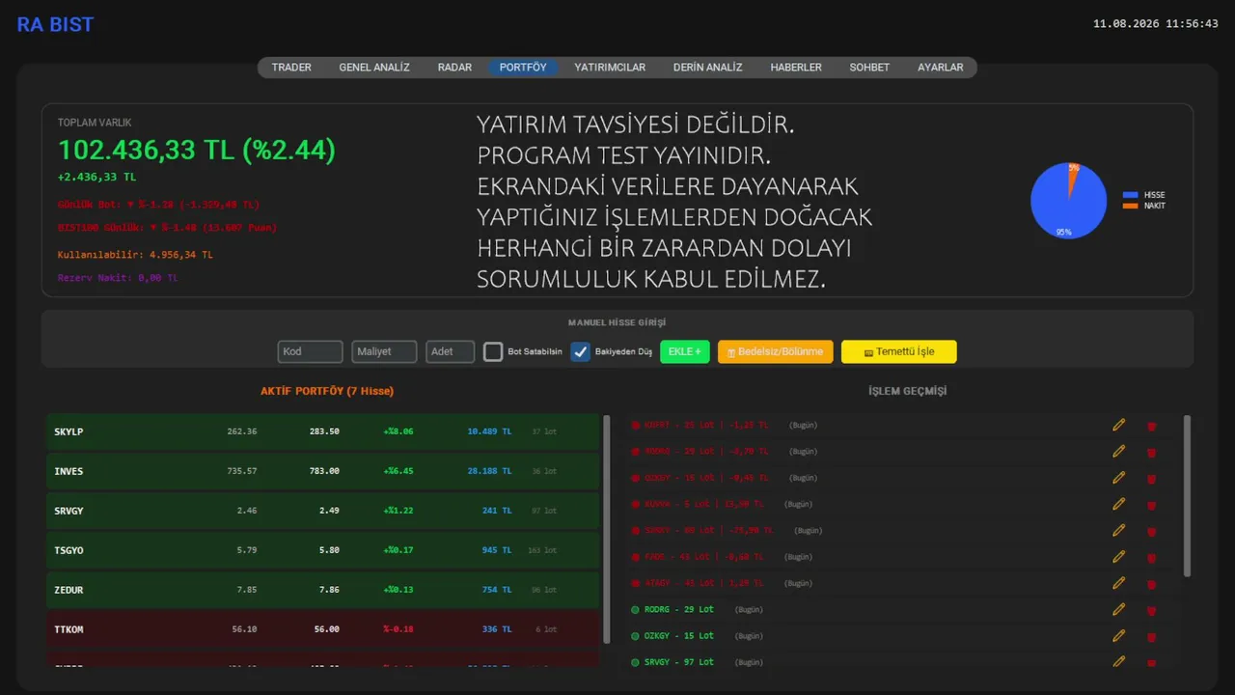Click the AKTİF PORTFÖY (7 Hisse) heading
This screenshot has width=1235, height=695.
327,391
